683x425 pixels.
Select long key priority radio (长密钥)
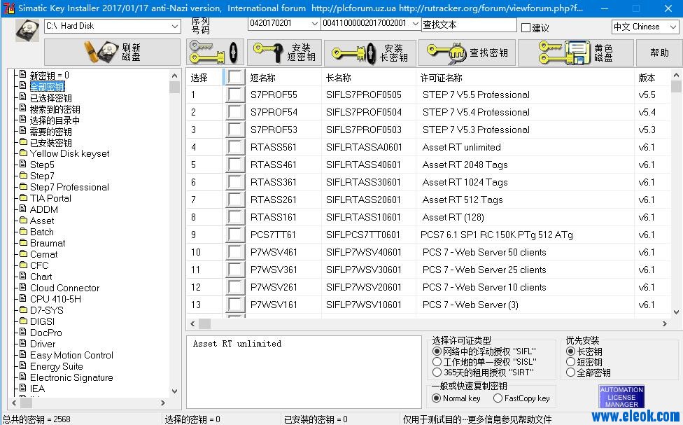coord(570,351)
